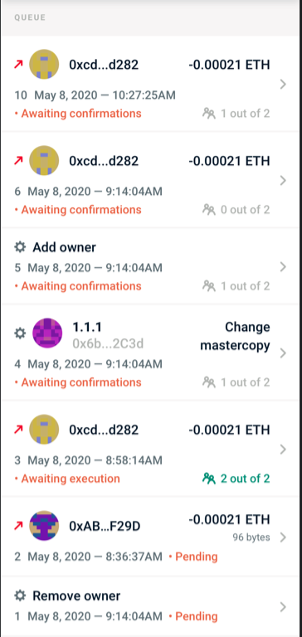302x637 pixels.
Task: Select the 0xcd...d282 address in transaction 6
Action: point(104,161)
